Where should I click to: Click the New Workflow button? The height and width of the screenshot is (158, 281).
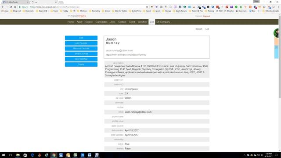point(81,59)
